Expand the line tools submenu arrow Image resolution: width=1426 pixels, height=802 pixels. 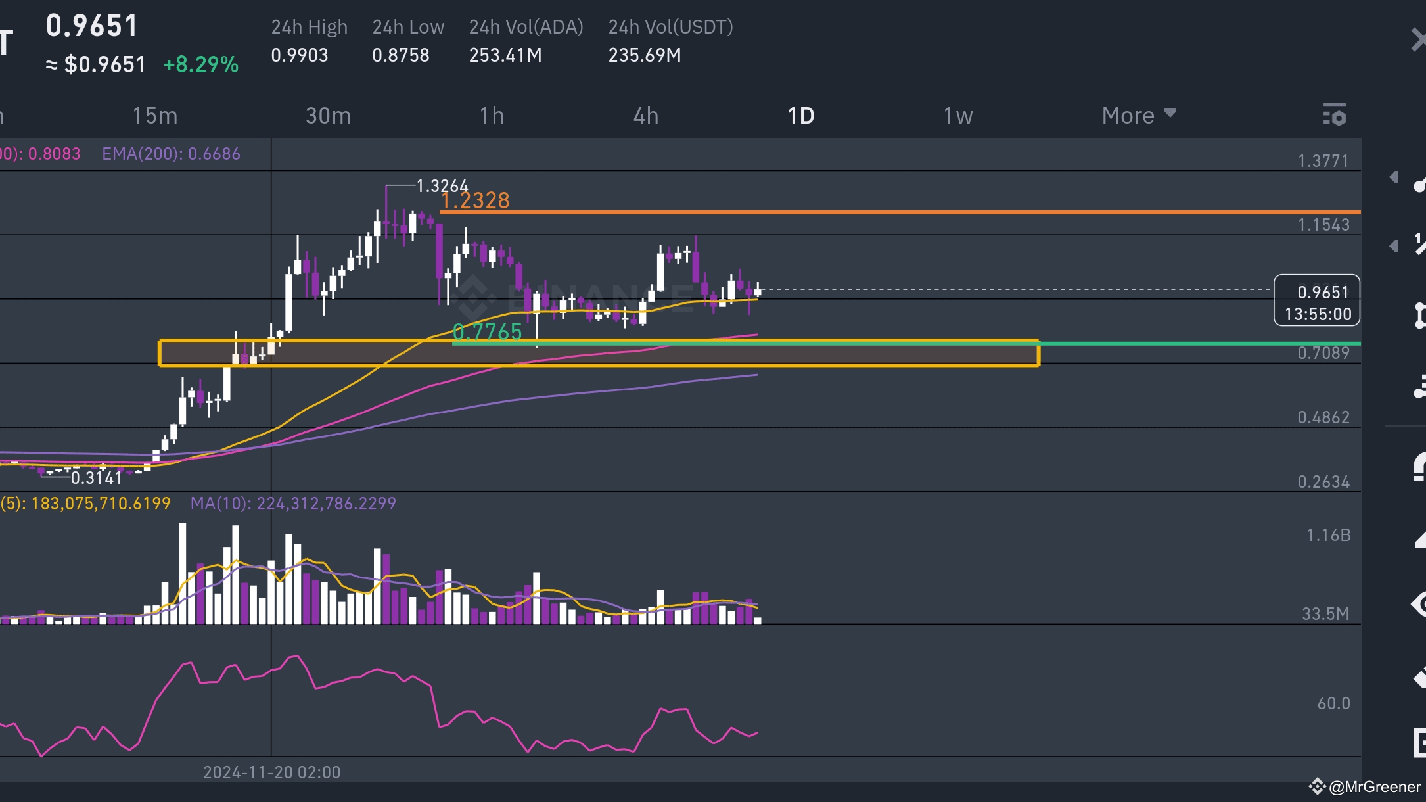click(1393, 177)
